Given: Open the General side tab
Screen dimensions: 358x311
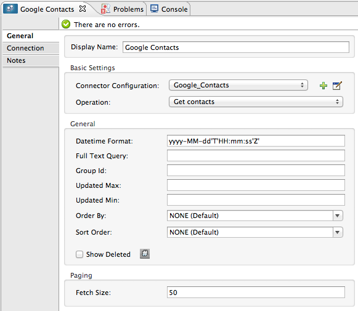Looking at the screenshot, I should [x=31, y=36].
